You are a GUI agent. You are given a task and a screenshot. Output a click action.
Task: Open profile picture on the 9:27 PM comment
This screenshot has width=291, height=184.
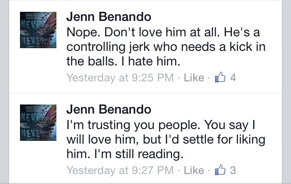[x=38, y=124]
